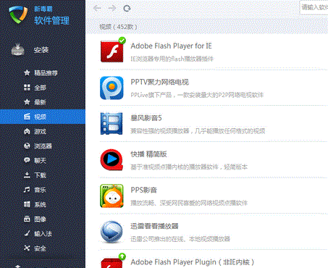Screen dimensions: 328x268
Task: Open PPS影音 title
Action: pyautogui.click(x=144, y=190)
